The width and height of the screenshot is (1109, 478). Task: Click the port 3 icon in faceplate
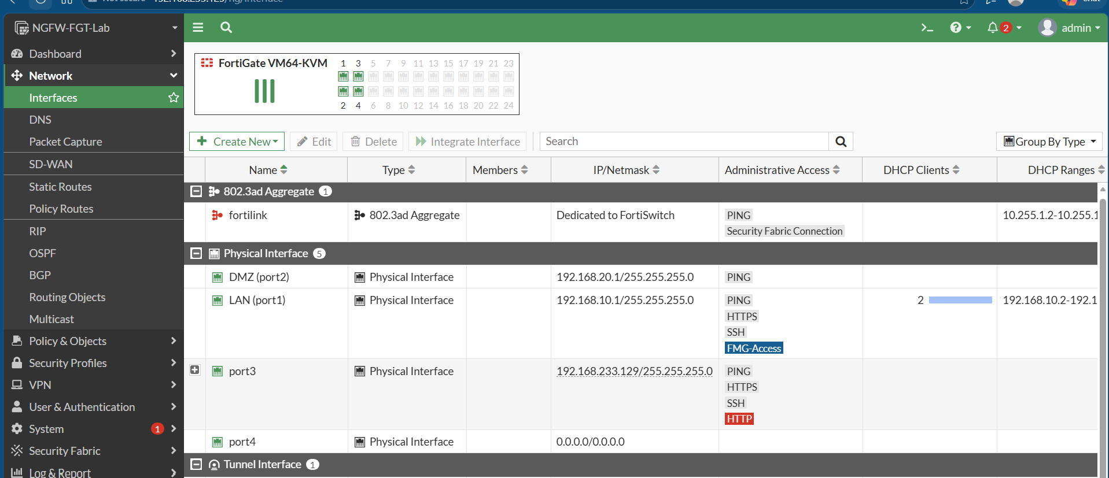(x=358, y=76)
